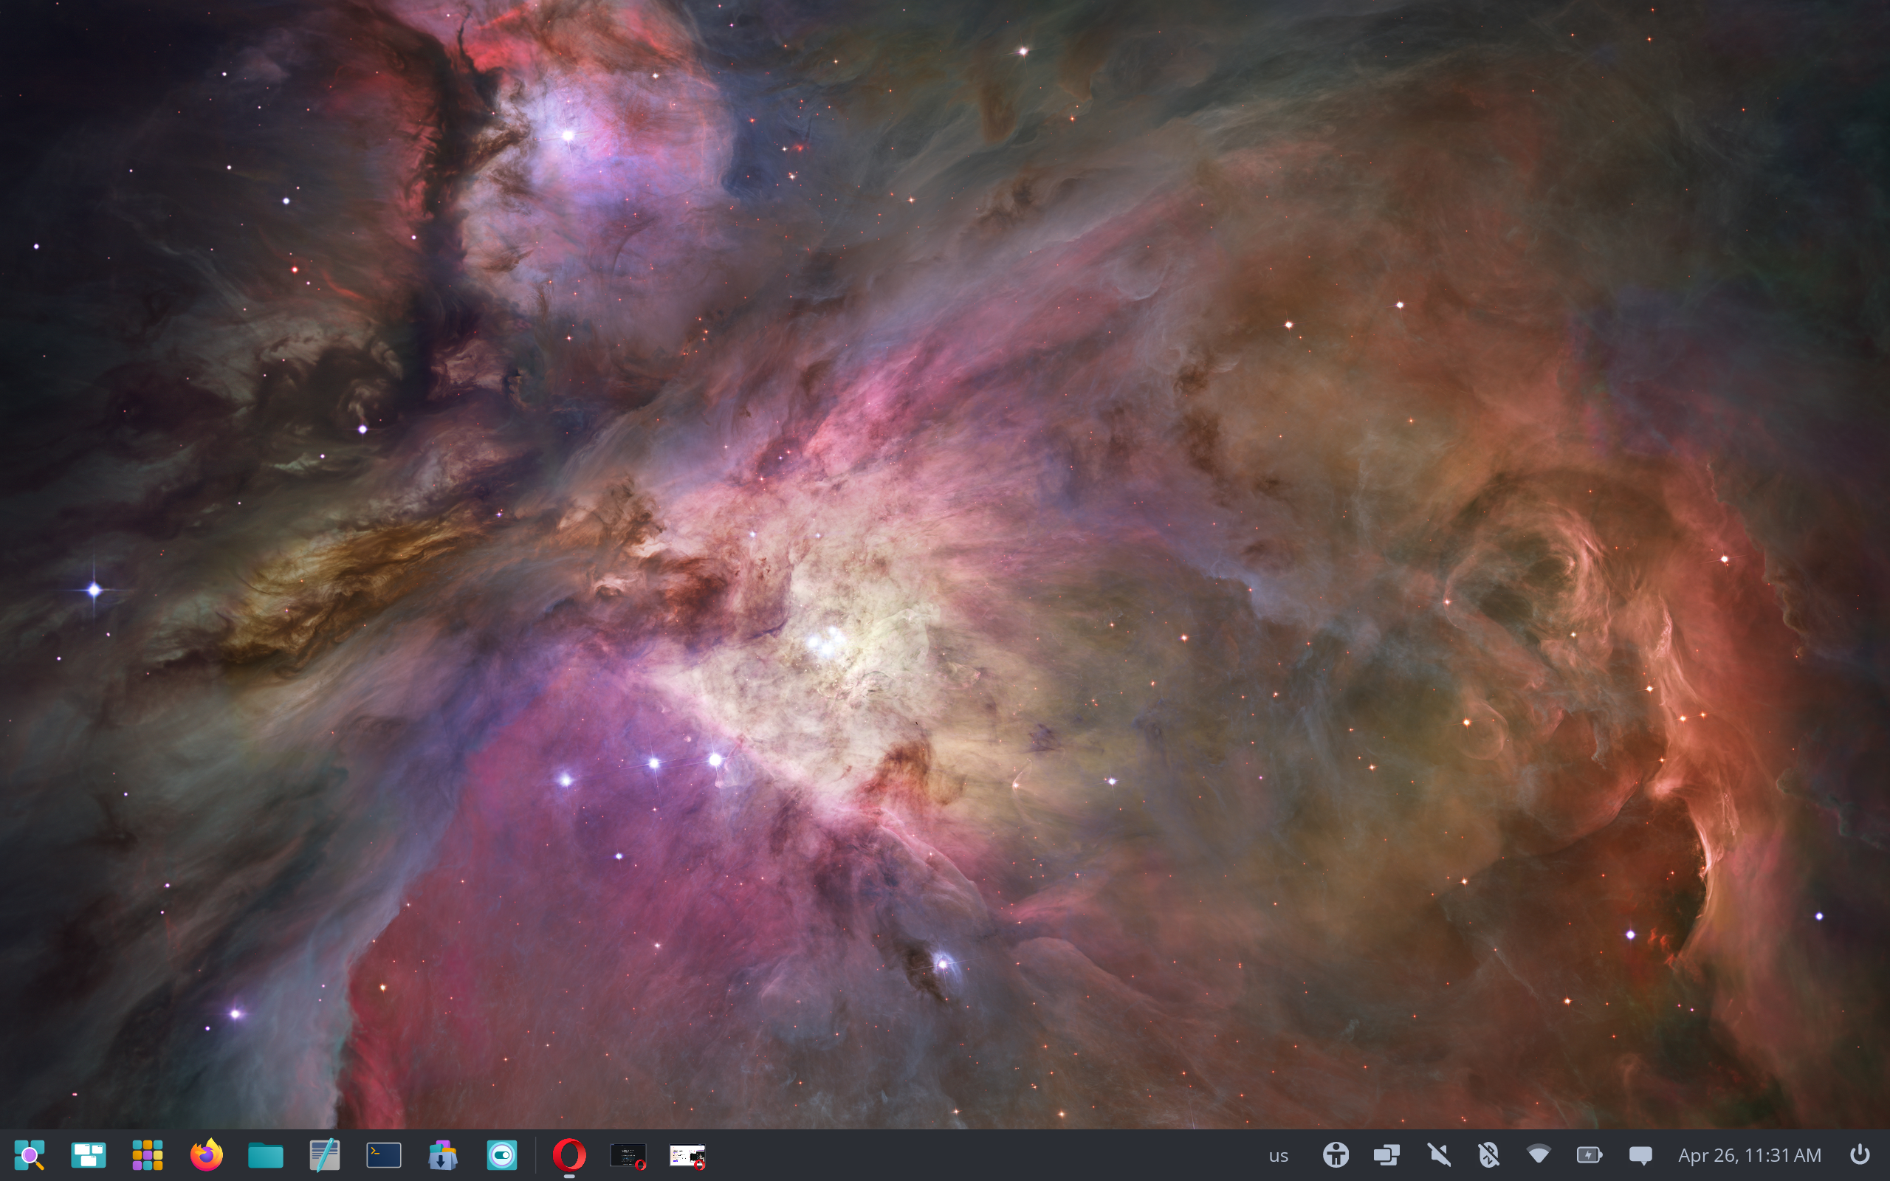Switch to the light Opera window thumbnail
1890x1181 pixels.
click(687, 1154)
